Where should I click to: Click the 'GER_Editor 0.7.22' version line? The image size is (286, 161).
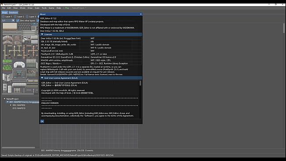click(48, 18)
